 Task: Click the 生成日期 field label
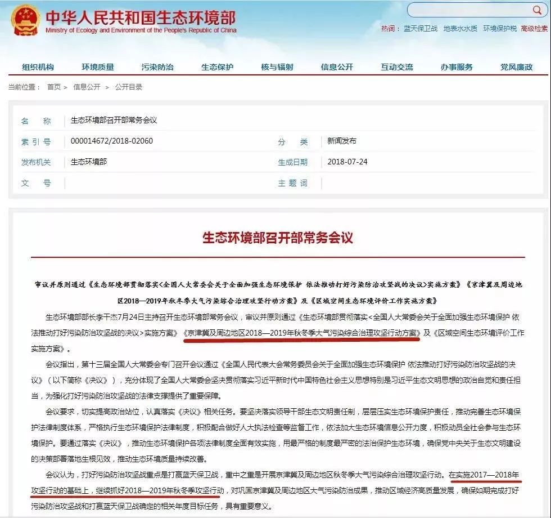click(x=292, y=162)
